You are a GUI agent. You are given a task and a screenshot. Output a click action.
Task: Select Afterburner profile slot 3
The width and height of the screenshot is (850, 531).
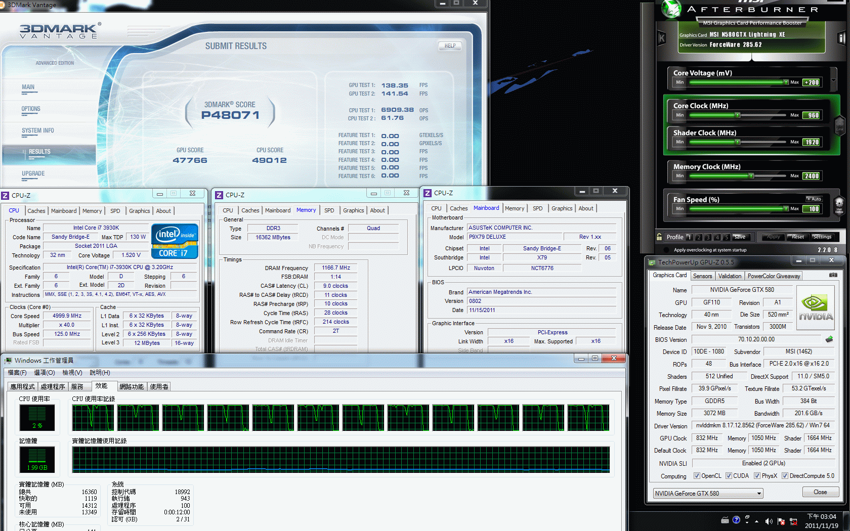click(708, 237)
